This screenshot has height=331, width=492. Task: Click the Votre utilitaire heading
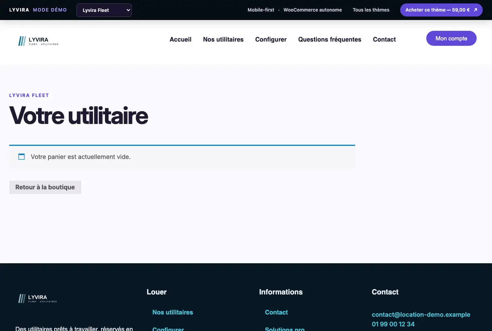tap(78, 115)
